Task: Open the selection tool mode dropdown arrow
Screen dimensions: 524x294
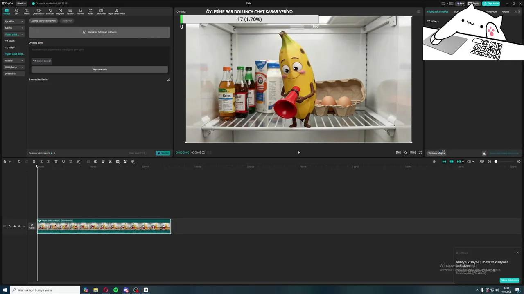Action: pyautogui.click(x=9, y=162)
